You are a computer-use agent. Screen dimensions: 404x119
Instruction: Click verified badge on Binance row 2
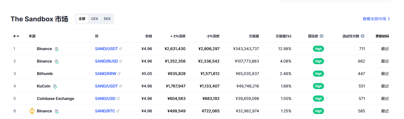(x=57, y=61)
